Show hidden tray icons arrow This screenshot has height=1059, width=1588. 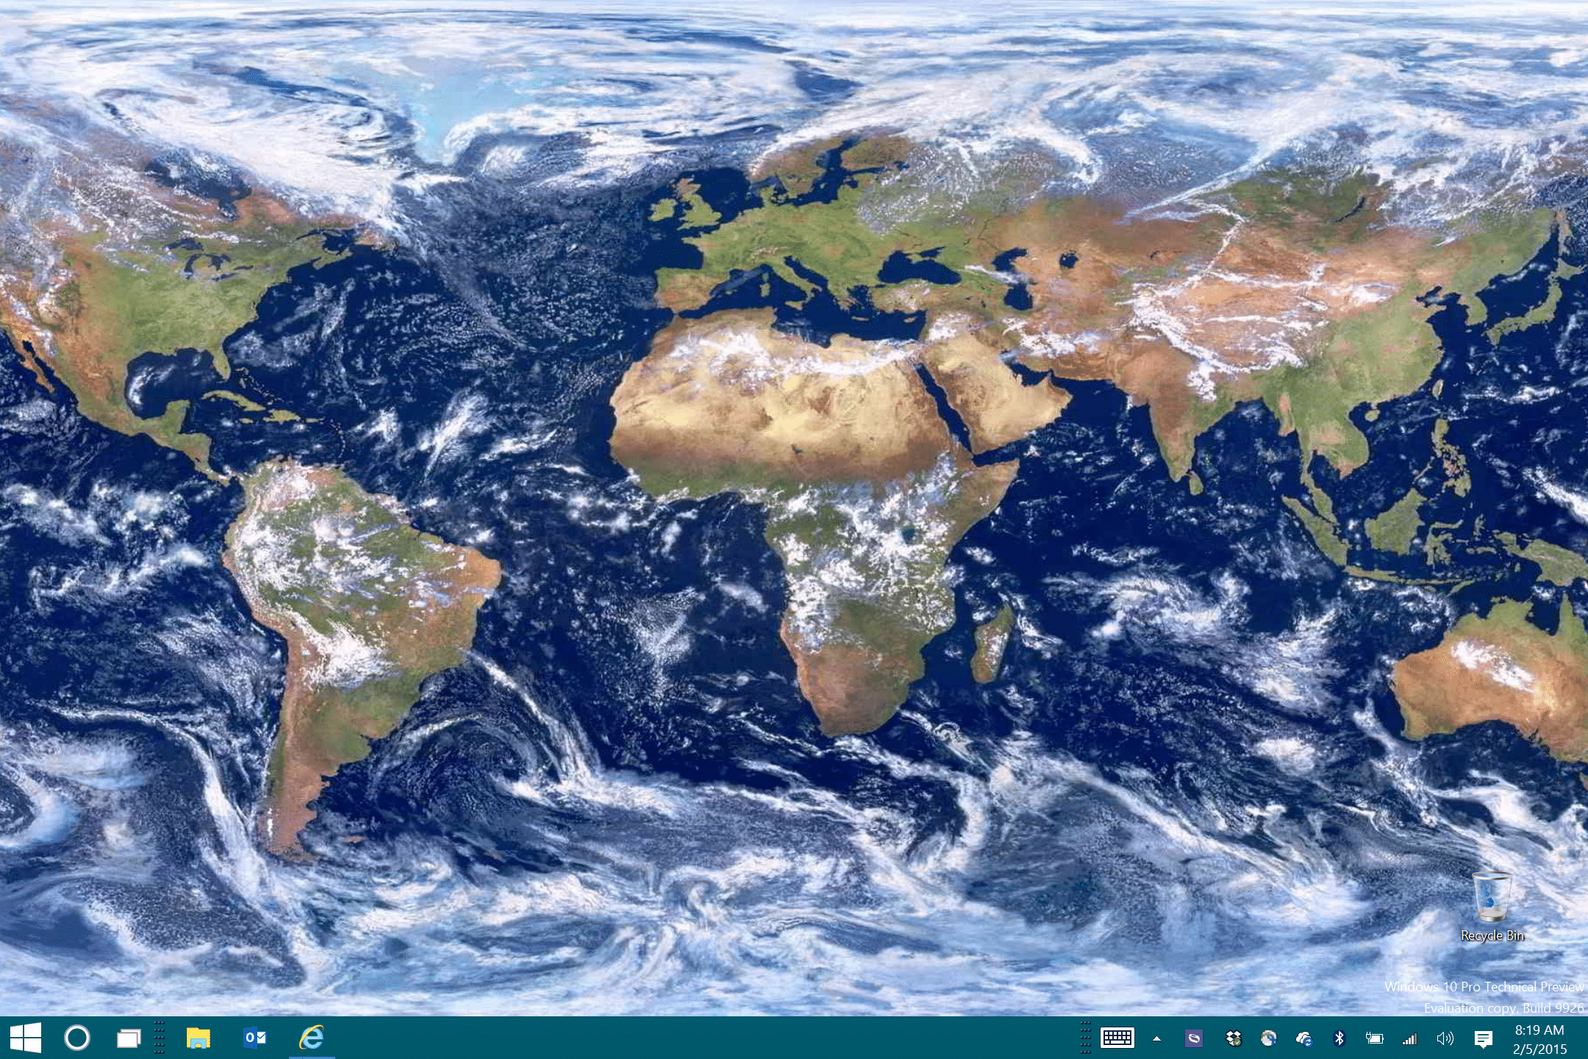pos(1156,1039)
